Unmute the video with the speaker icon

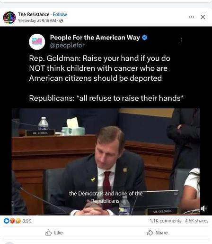tap(203, 208)
